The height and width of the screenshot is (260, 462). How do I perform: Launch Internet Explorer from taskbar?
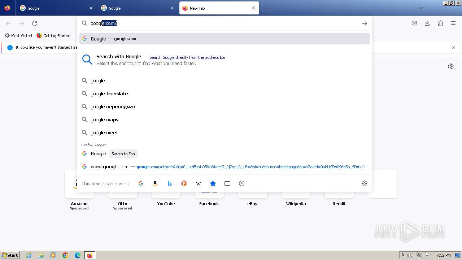(29, 255)
